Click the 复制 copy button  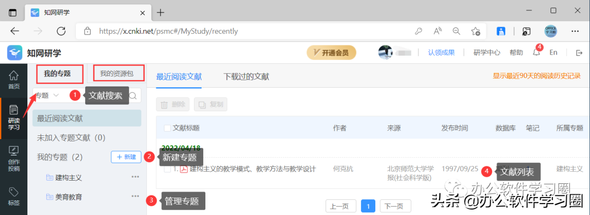click(x=211, y=104)
